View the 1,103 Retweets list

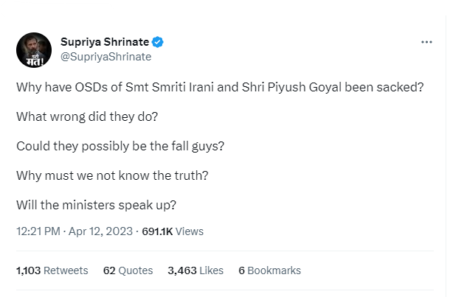click(52, 270)
